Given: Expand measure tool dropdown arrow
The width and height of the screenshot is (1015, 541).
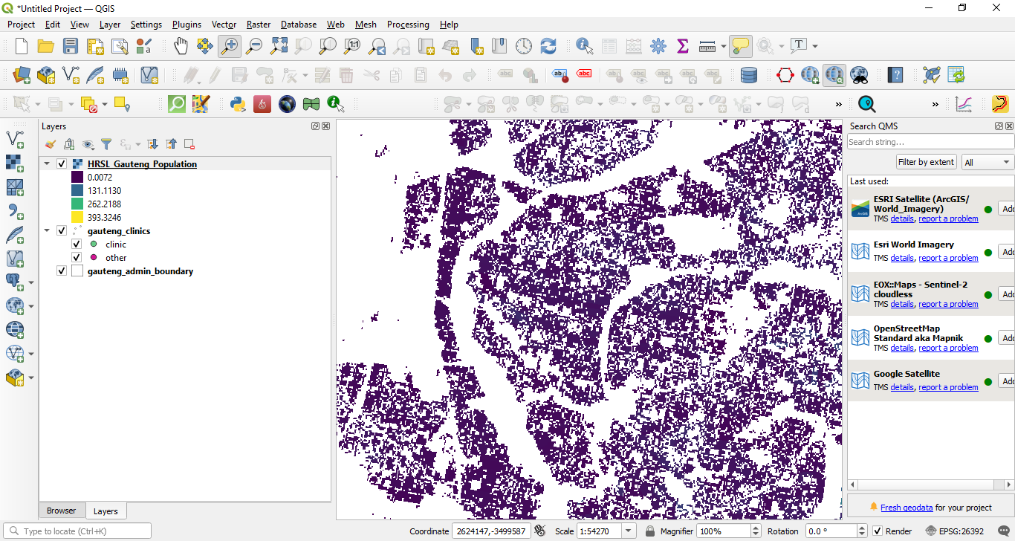Looking at the screenshot, I should tap(724, 46).
